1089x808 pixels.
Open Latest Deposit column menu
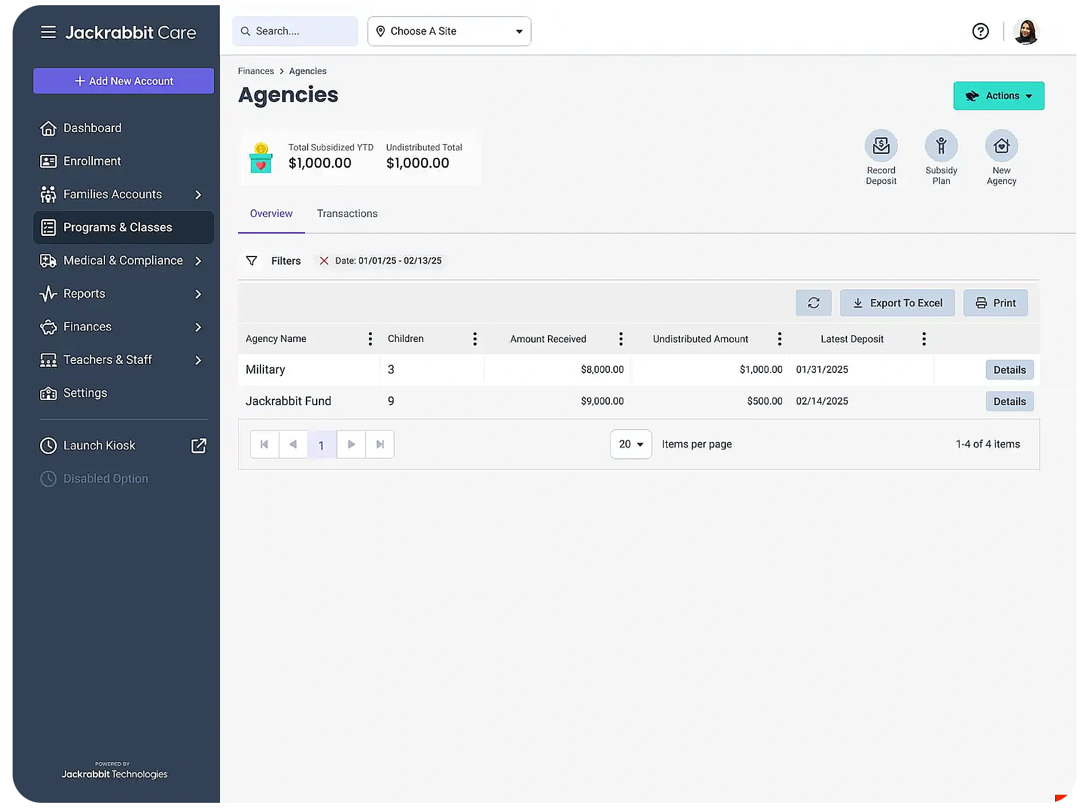[x=924, y=339]
